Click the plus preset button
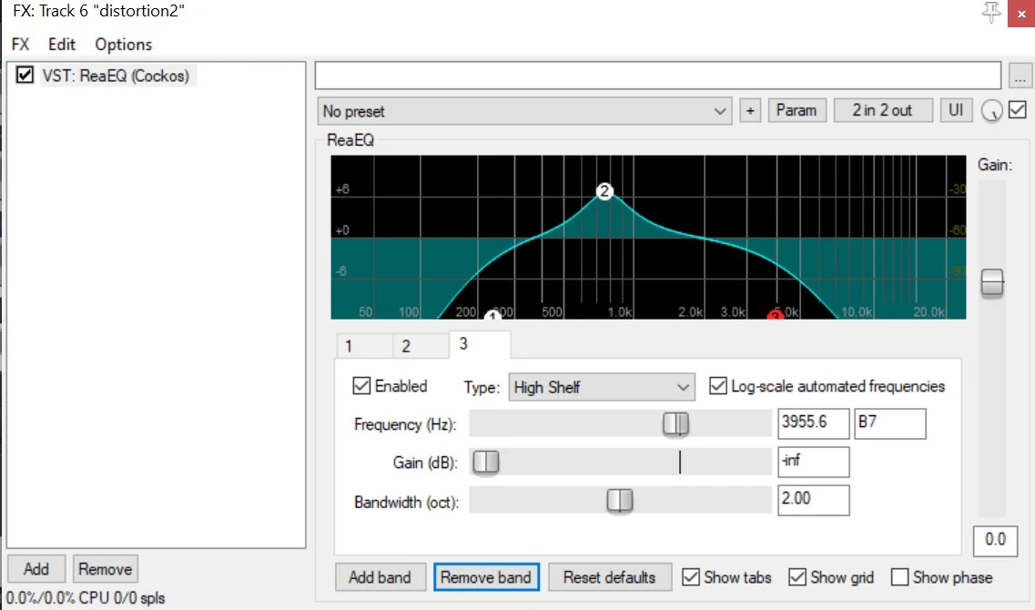 tap(750, 111)
